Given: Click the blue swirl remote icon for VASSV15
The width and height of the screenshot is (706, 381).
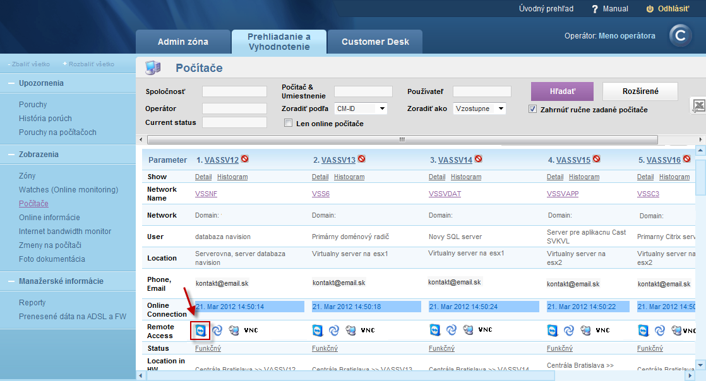Looking at the screenshot, I should (x=569, y=331).
